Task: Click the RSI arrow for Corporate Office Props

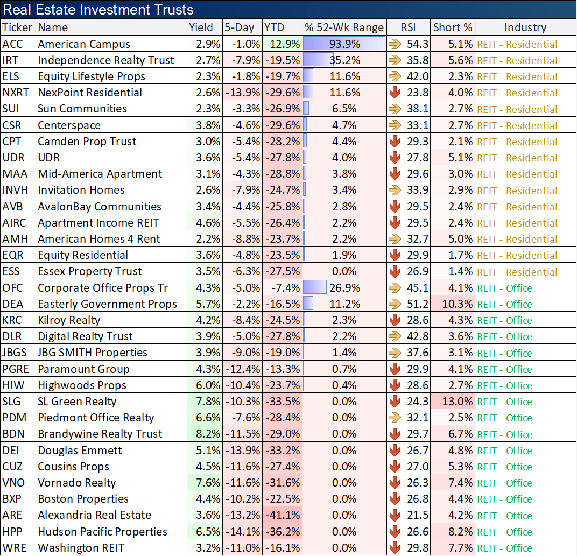Action: point(395,288)
